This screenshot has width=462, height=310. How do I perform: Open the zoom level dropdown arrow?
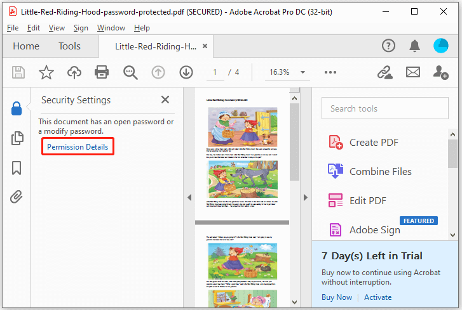pos(302,72)
